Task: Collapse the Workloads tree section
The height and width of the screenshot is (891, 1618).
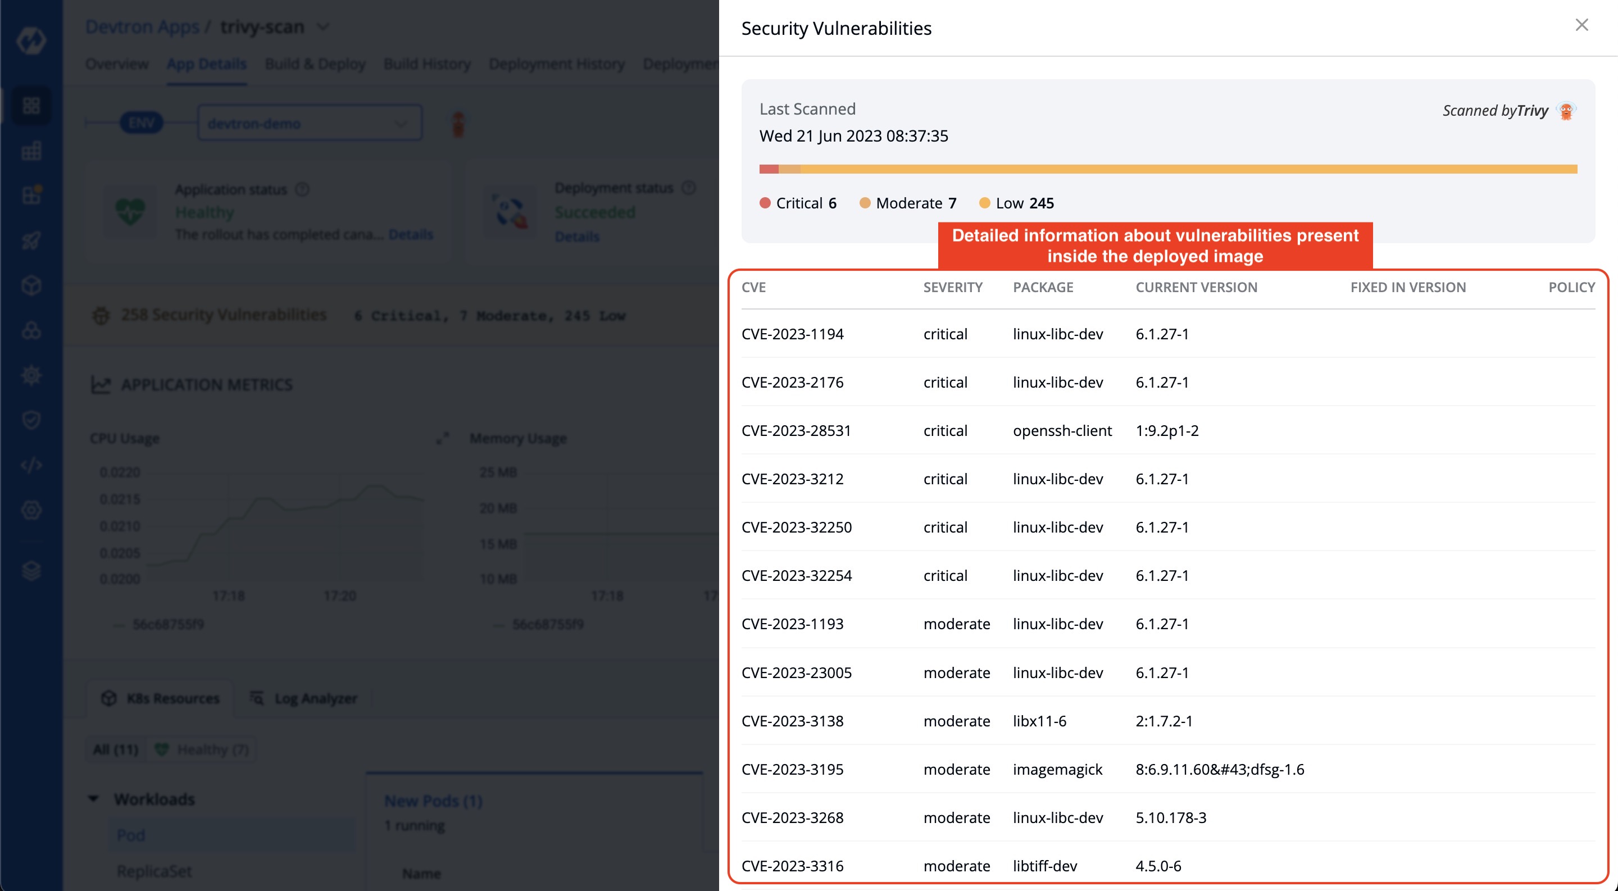Action: pos(94,799)
